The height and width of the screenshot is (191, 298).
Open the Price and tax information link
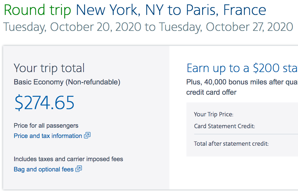[48, 136]
